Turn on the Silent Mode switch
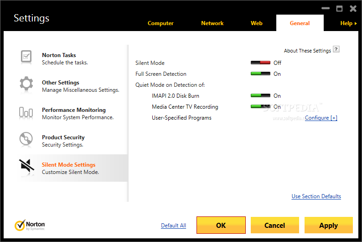Screen dimensions: 362x242 (260, 63)
